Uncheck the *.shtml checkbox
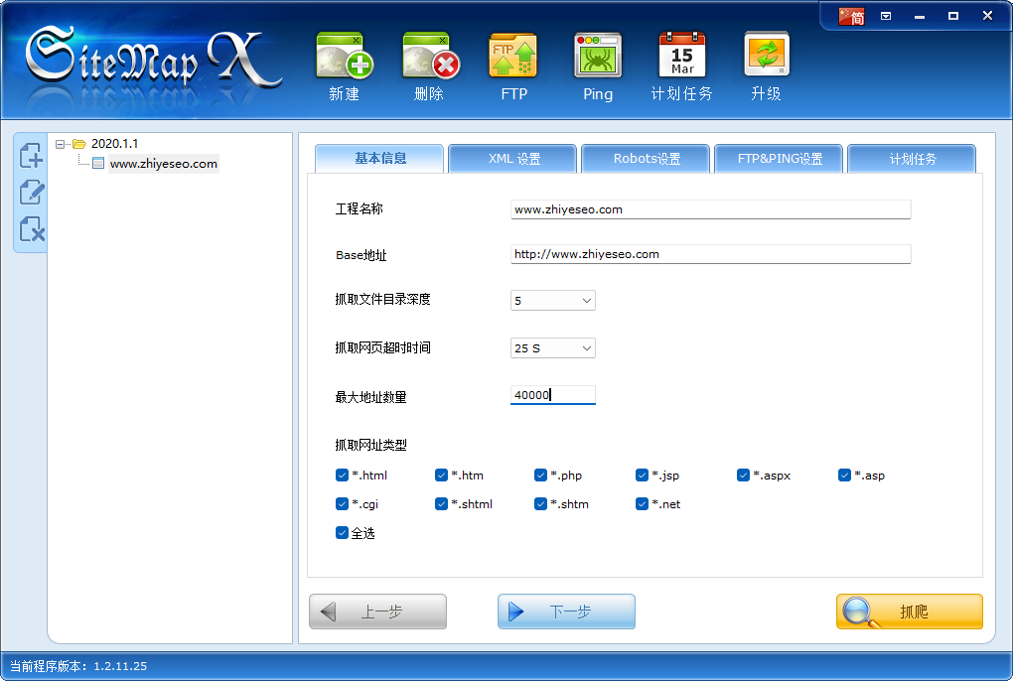Image resolution: width=1013 pixels, height=681 pixels. point(441,503)
